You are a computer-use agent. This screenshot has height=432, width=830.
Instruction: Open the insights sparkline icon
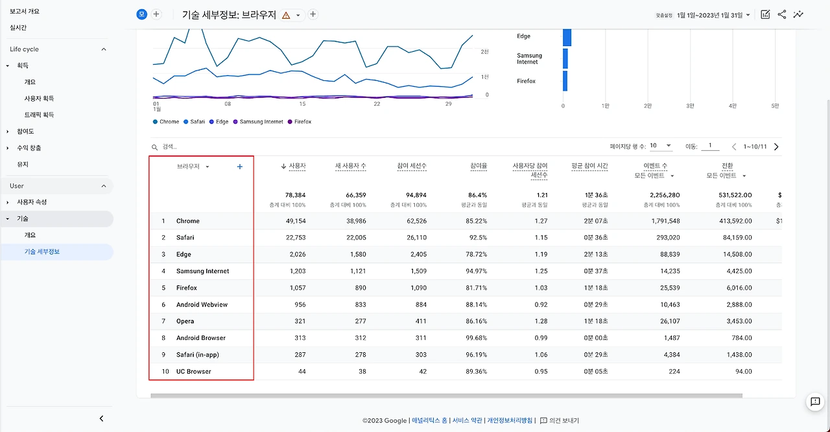[798, 14]
